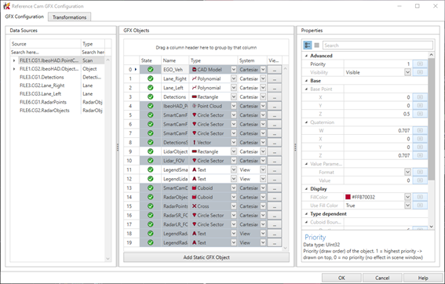Click green state icon for EGO_Veh row
This screenshot has width=445, height=284.
click(151, 70)
